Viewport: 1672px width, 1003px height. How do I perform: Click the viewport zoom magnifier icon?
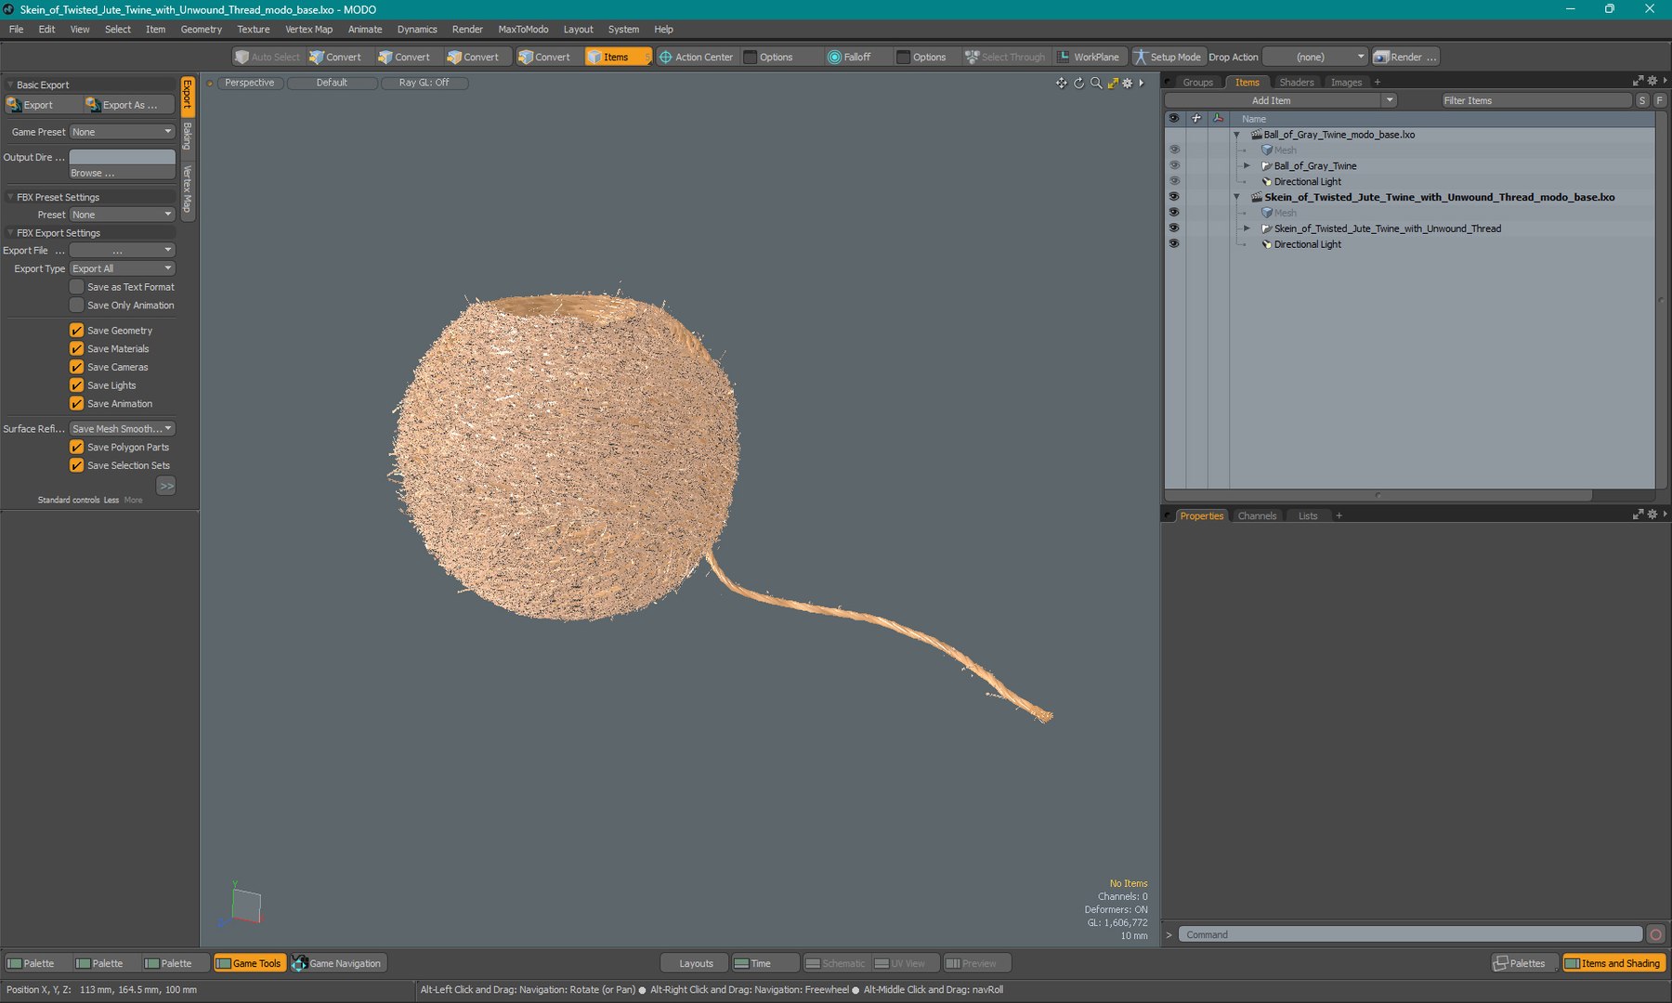[x=1096, y=83]
